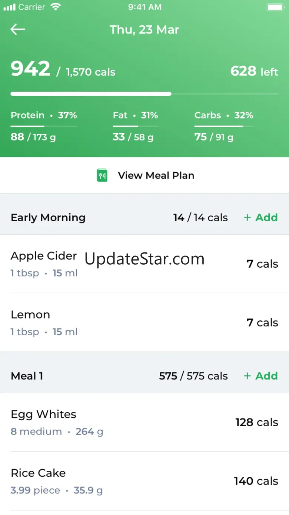Add food to Meal 1
The height and width of the screenshot is (515, 289).
(x=261, y=376)
